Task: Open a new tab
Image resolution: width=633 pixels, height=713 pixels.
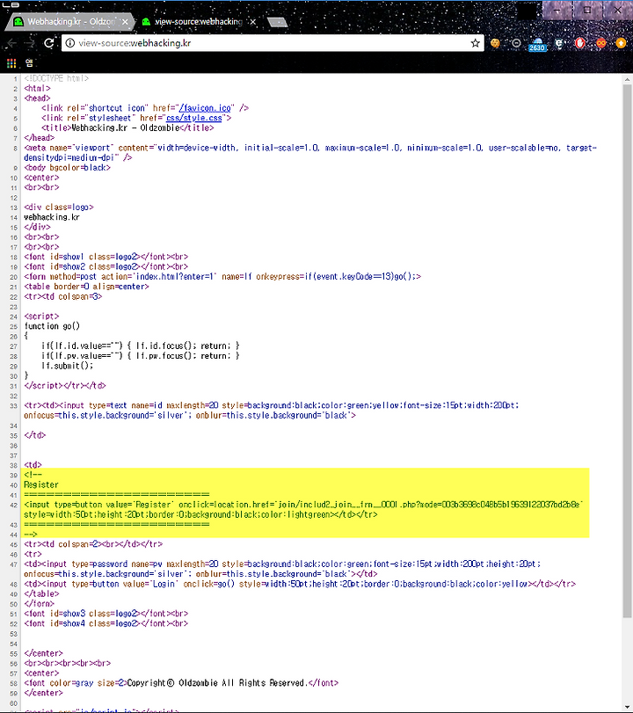Action: point(277,22)
